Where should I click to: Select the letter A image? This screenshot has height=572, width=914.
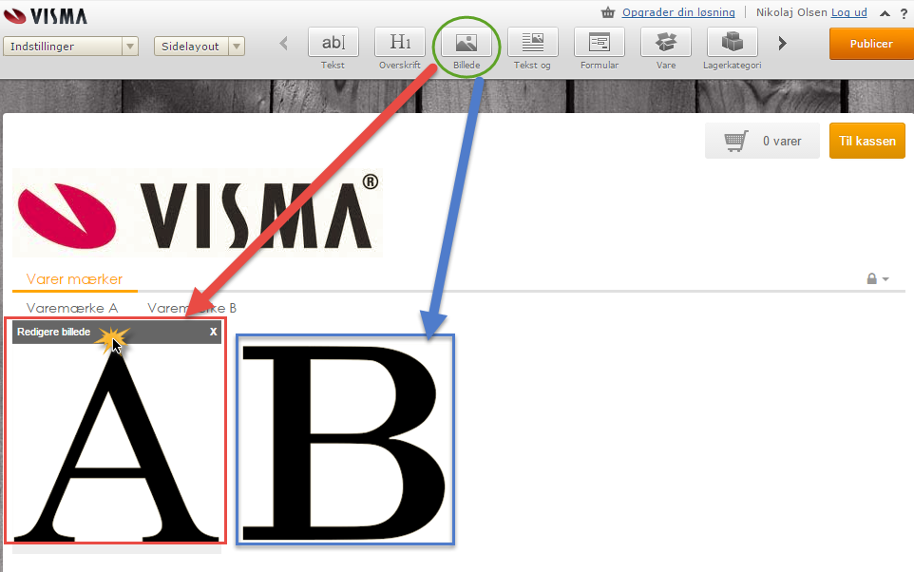tap(116, 443)
